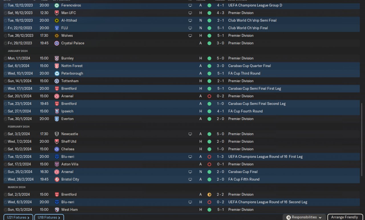Screen dimensions: 365x220
Task: Click the Ferencváros club badge
Action: click(56, 5)
